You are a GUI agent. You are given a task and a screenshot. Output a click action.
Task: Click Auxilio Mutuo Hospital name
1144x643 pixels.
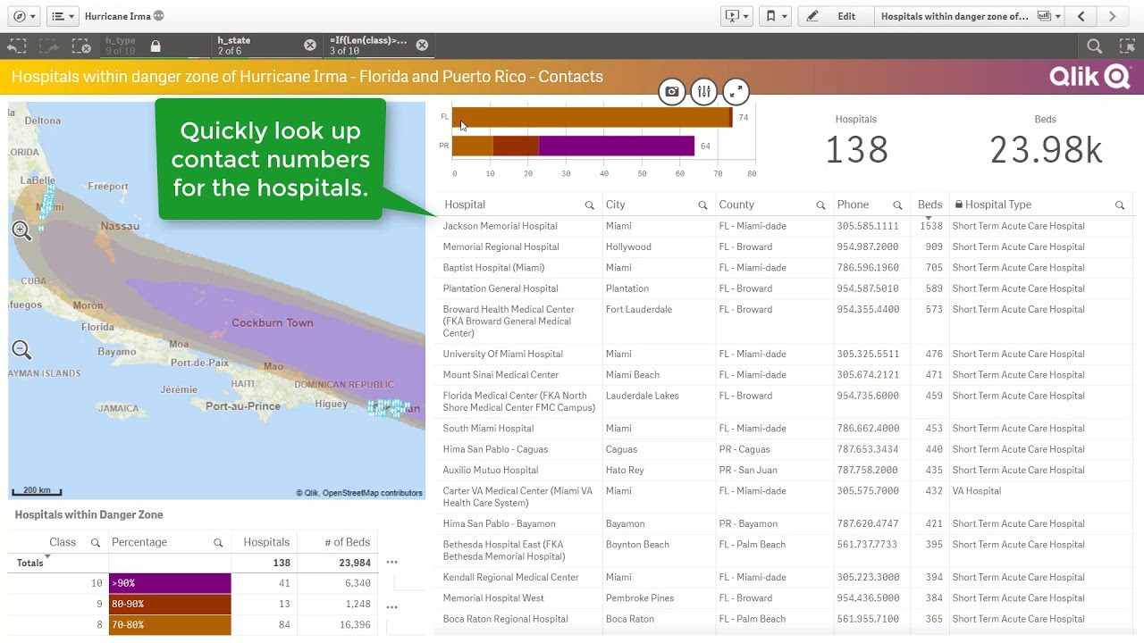coord(491,471)
